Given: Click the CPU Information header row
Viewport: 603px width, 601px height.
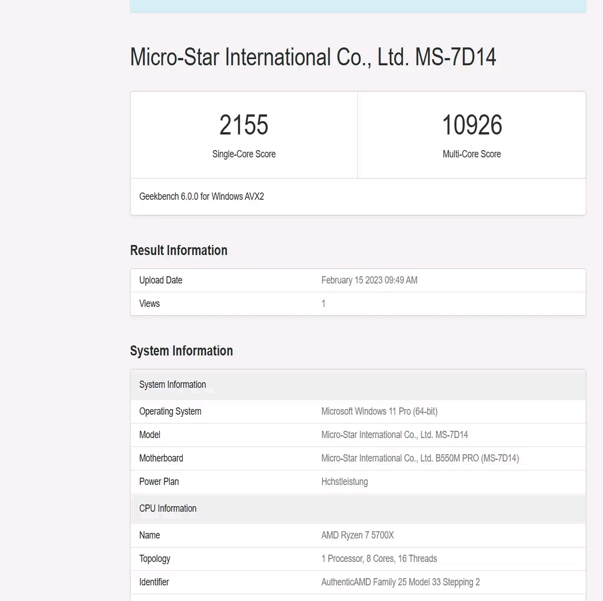Looking at the screenshot, I should click(358, 508).
